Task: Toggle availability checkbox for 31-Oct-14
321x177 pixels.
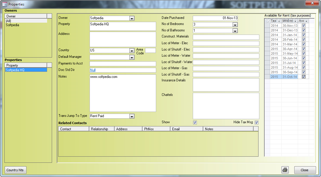Action: pos(304,76)
